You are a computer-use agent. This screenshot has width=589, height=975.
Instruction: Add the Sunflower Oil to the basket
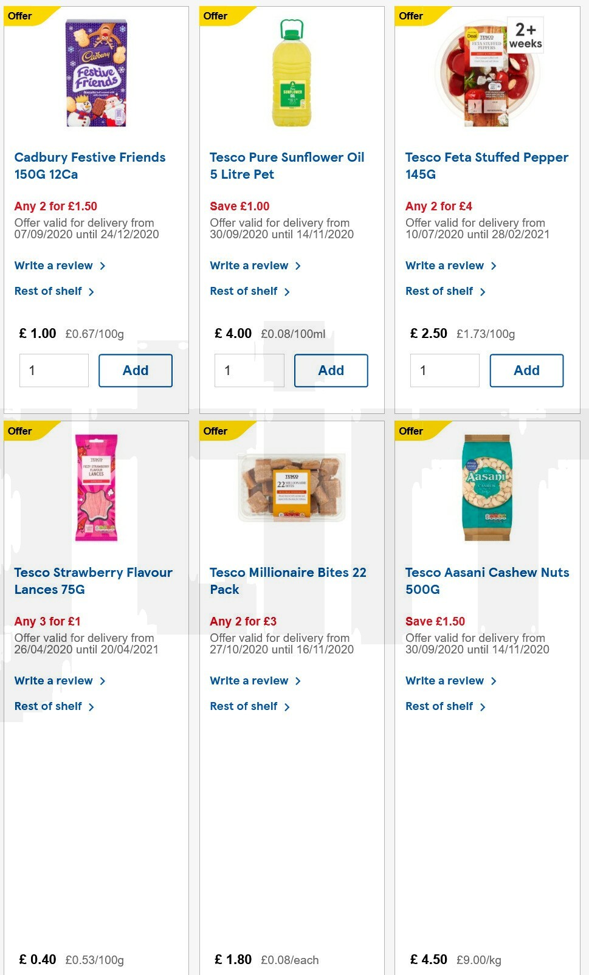pos(331,370)
